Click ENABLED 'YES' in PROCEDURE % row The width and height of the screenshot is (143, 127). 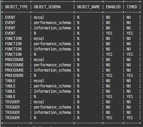pos(109,76)
